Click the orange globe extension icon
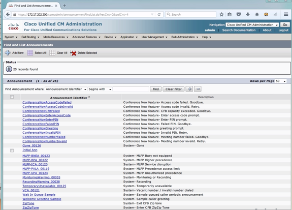Screen dimensions: 292x210 click(x=266, y=14)
